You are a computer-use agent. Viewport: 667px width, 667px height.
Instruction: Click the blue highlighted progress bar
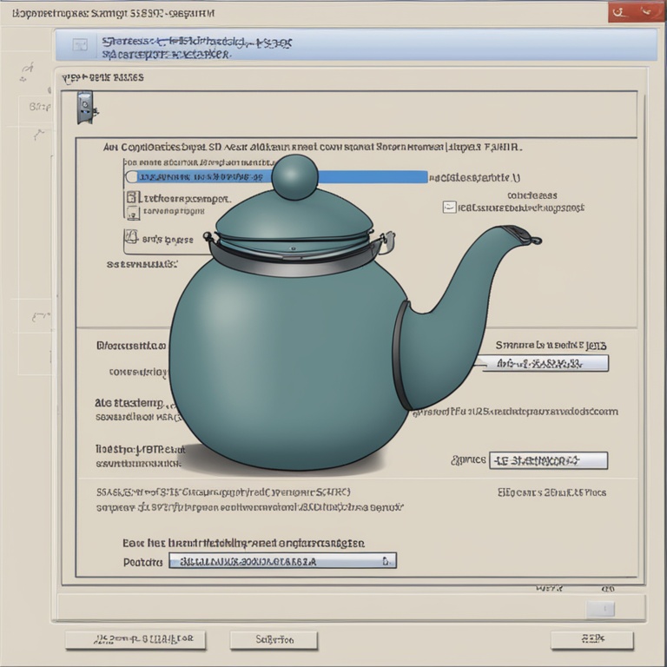[280, 177]
